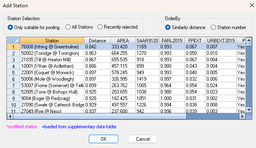
Task: Click the SAAR9120 cell '1038'
Action: pyautogui.click(x=147, y=92)
